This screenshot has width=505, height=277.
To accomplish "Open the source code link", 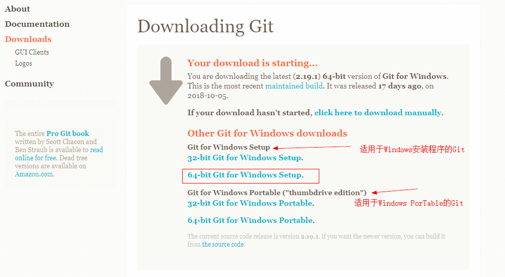I will [x=223, y=245].
